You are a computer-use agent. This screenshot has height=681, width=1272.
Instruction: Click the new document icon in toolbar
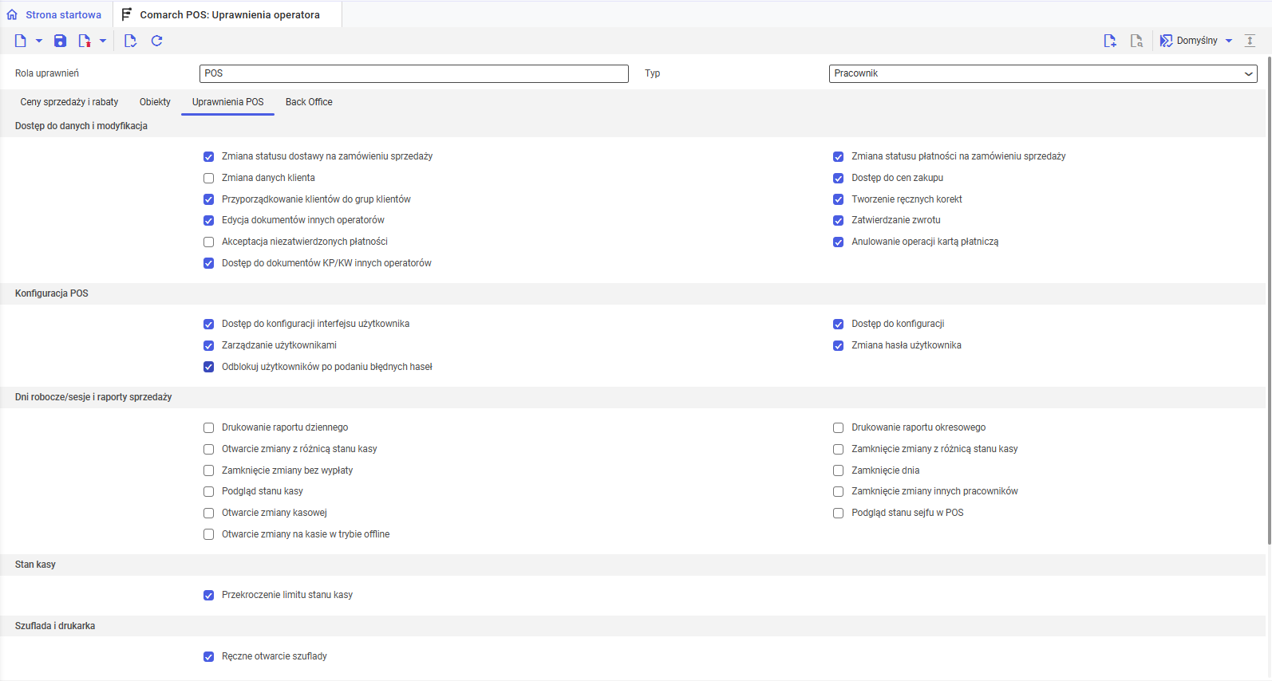pos(20,41)
